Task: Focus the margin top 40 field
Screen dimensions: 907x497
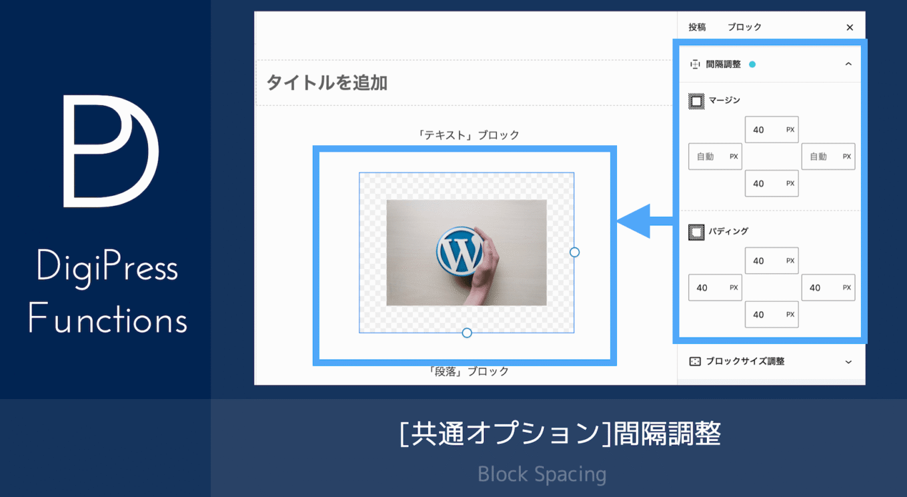Action: click(772, 130)
